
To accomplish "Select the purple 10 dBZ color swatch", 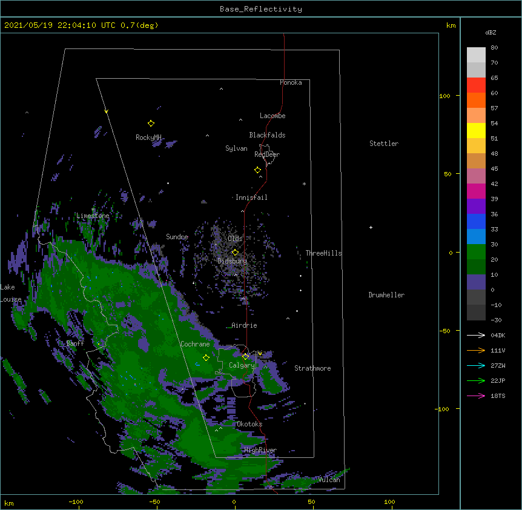I will pyautogui.click(x=476, y=282).
